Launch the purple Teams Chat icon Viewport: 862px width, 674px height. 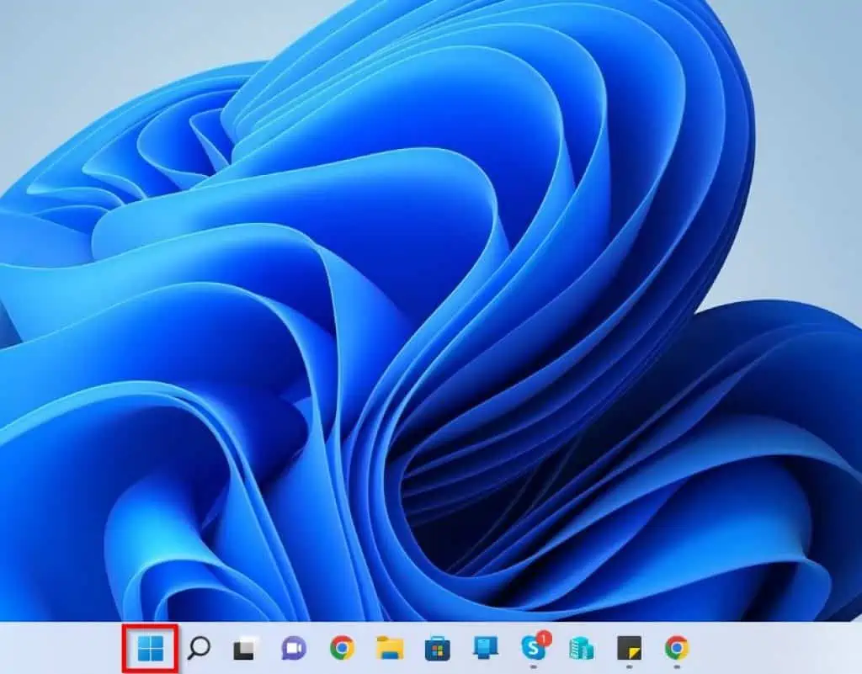pos(293,648)
